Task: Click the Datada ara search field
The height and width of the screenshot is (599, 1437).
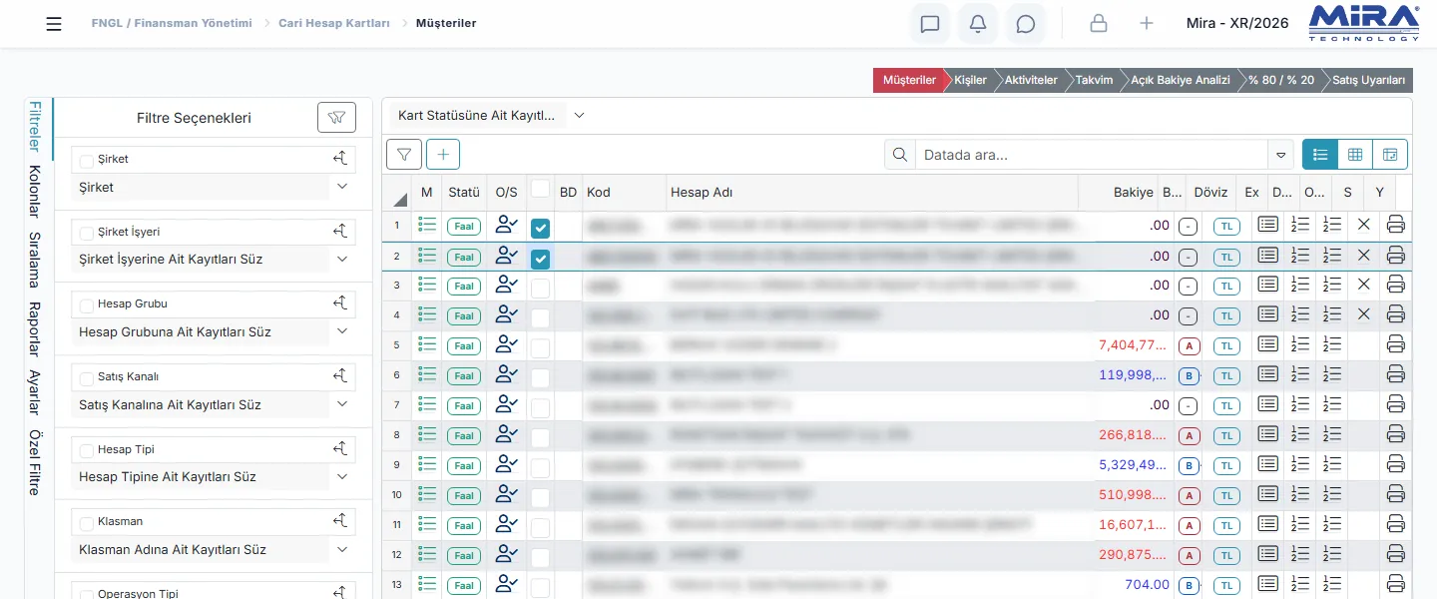Action: pos(1092,155)
